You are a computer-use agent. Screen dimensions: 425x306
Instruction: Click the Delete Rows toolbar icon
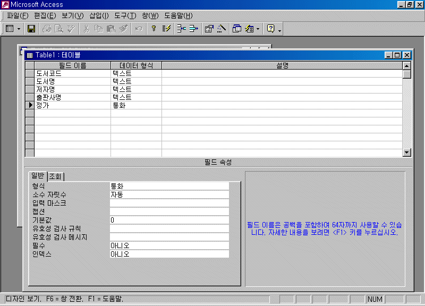[194, 29]
